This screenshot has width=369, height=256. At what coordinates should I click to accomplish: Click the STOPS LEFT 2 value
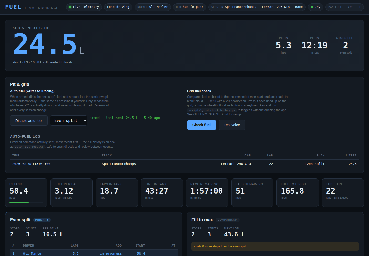[345, 45]
